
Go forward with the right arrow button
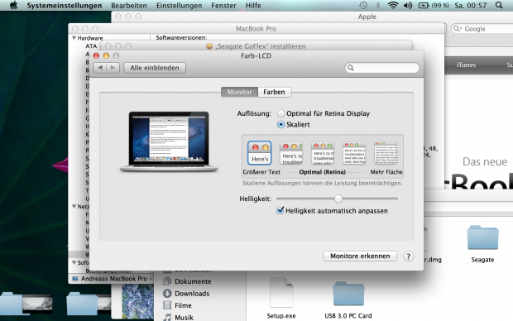tap(113, 68)
